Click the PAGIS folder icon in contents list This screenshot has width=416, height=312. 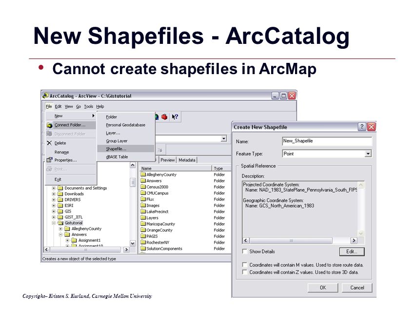143,236
